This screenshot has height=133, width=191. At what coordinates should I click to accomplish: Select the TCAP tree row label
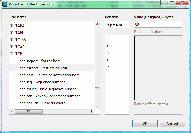coord(20,47)
